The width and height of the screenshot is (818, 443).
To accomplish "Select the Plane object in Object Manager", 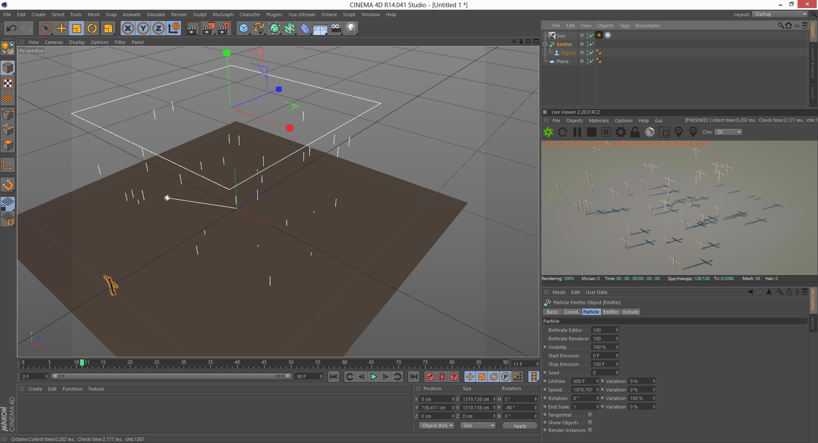I will point(562,61).
